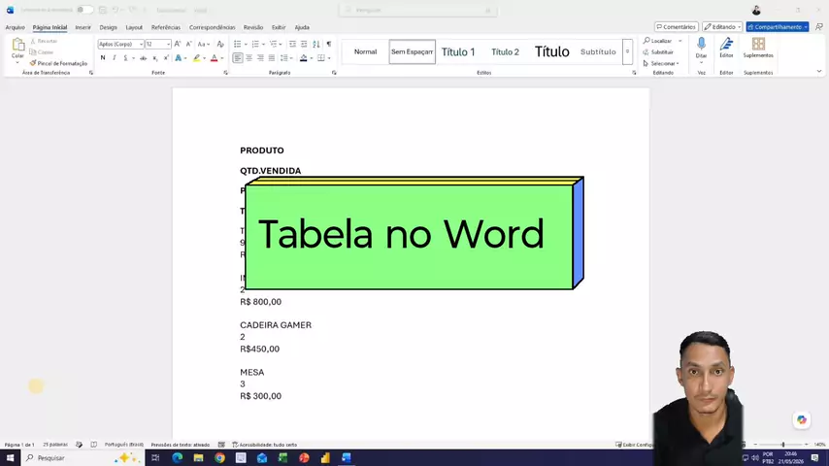
Task: Open Word from the Windows taskbar
Action: coord(347,458)
